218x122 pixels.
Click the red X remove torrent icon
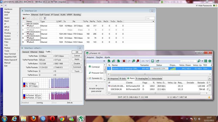(x=124, y=61)
